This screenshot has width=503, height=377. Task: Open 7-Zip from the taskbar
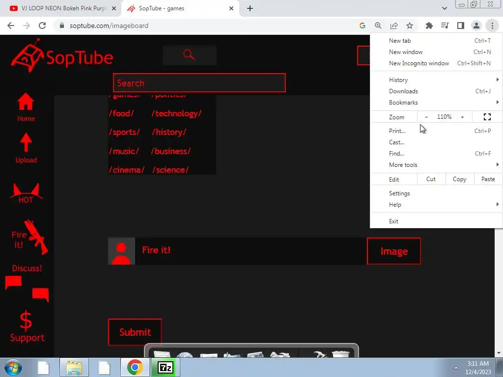pos(166,367)
